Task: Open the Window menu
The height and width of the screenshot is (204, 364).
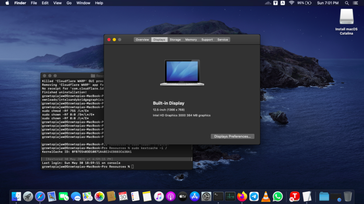Action: click(83, 3)
